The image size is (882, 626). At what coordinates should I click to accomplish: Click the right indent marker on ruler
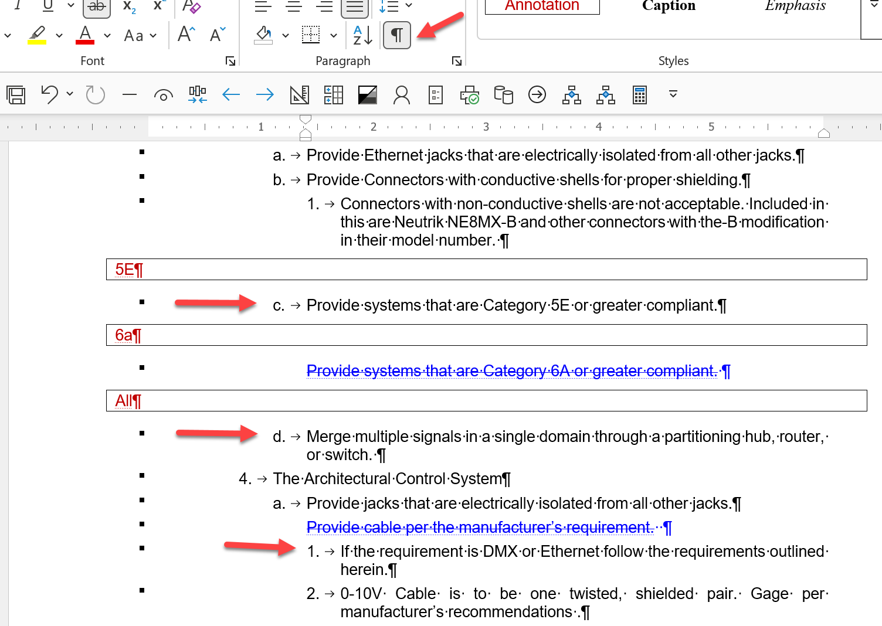(824, 133)
